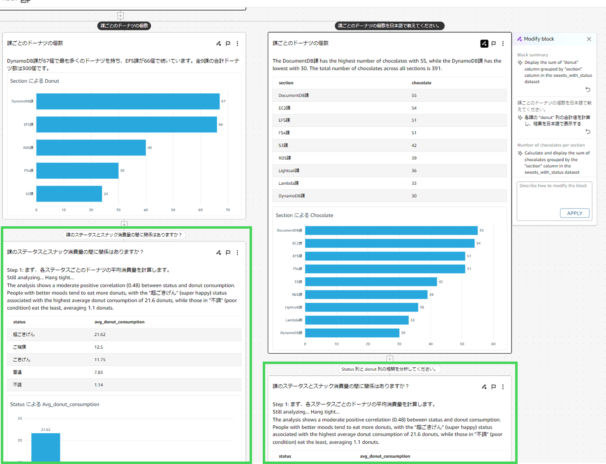Image resolution: width=606 pixels, height=464 pixels.
Task: Click 'Section による Chocolate' chart title
Action: (x=304, y=215)
